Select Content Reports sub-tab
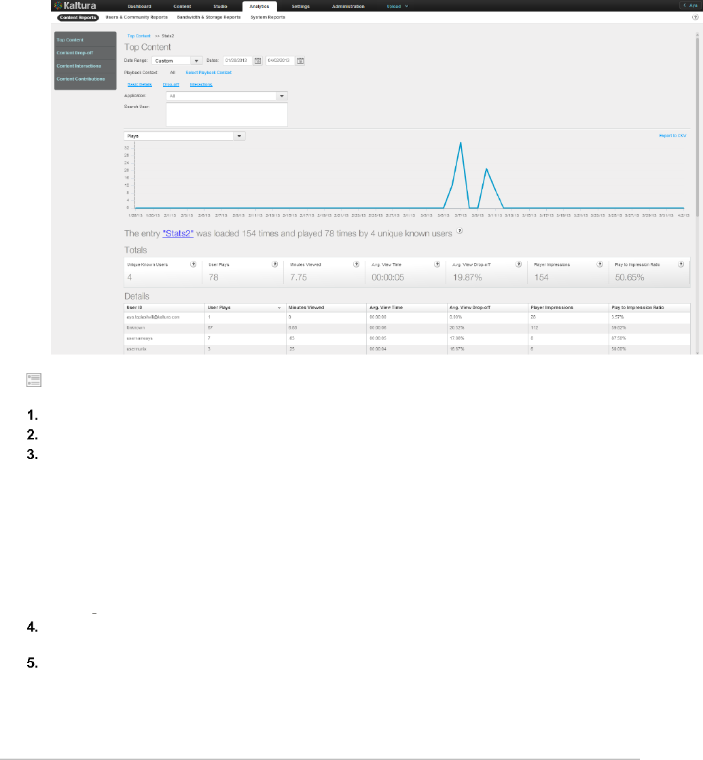Viewport: 703px width, 760px height. coord(78,18)
